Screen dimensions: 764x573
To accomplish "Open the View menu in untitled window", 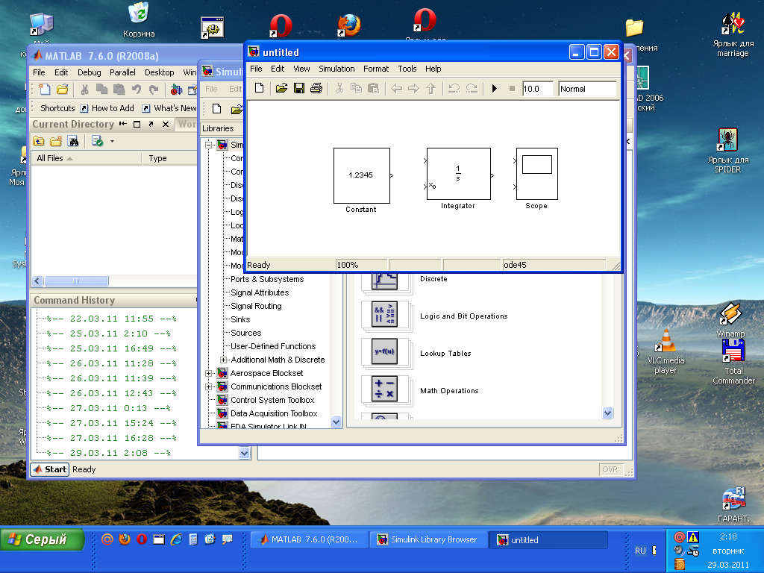I will click(x=301, y=69).
